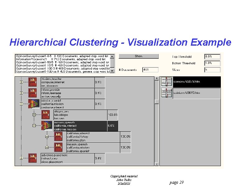Image resolution: width=246 pixels, height=190 pixels.
Task: Collapse the highlighted mission,spanish 6.6% node
Action: point(34,125)
